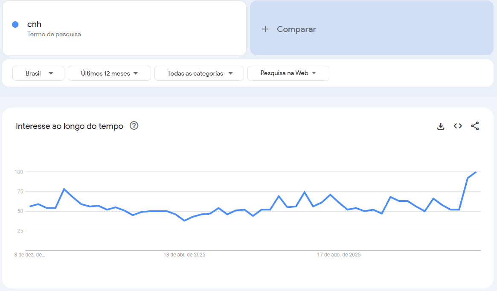Open help for Interesse ao longo do tempo
The height and width of the screenshot is (291, 497).
(134, 125)
